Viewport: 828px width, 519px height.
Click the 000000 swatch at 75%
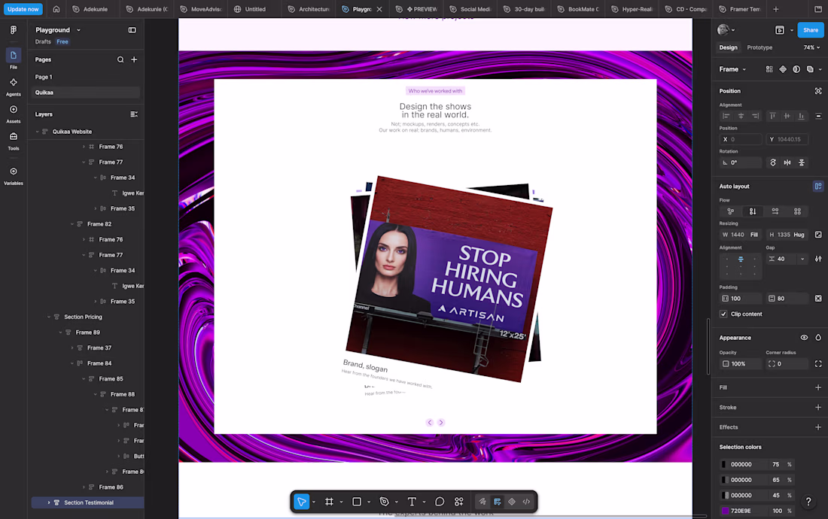pos(725,464)
